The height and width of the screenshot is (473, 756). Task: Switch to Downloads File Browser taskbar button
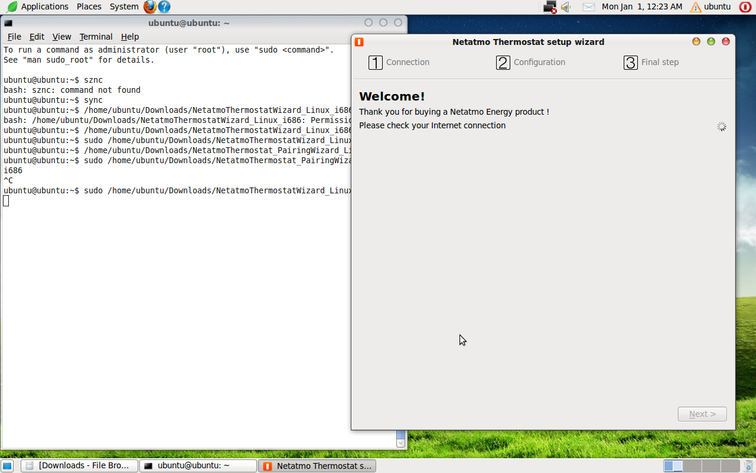(79, 466)
